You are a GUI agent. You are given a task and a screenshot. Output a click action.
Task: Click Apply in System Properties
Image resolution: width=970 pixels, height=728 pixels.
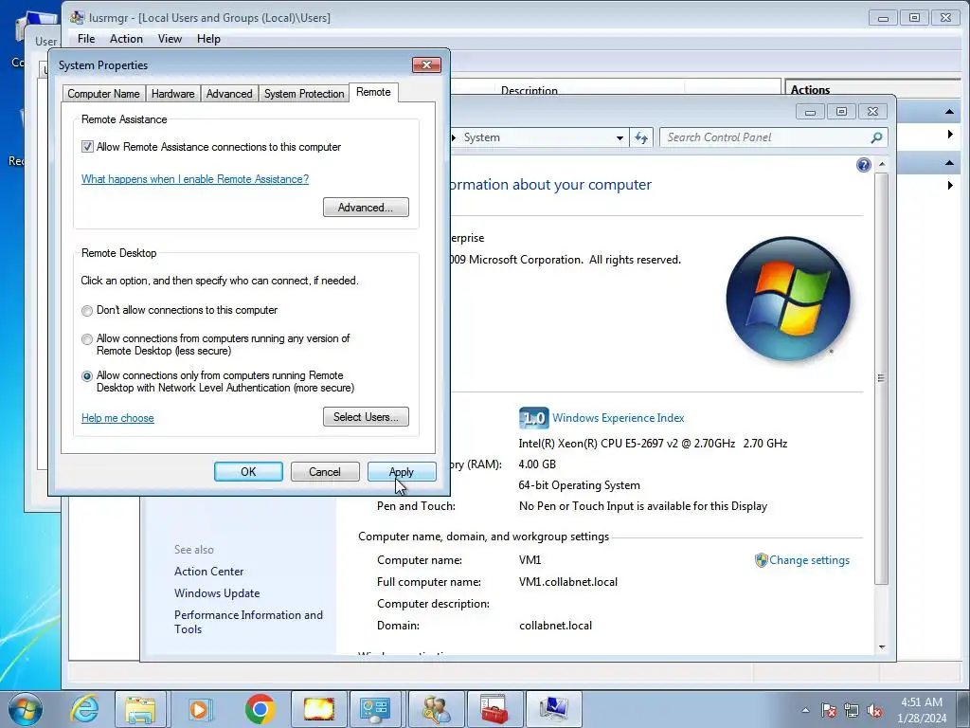pyautogui.click(x=402, y=472)
